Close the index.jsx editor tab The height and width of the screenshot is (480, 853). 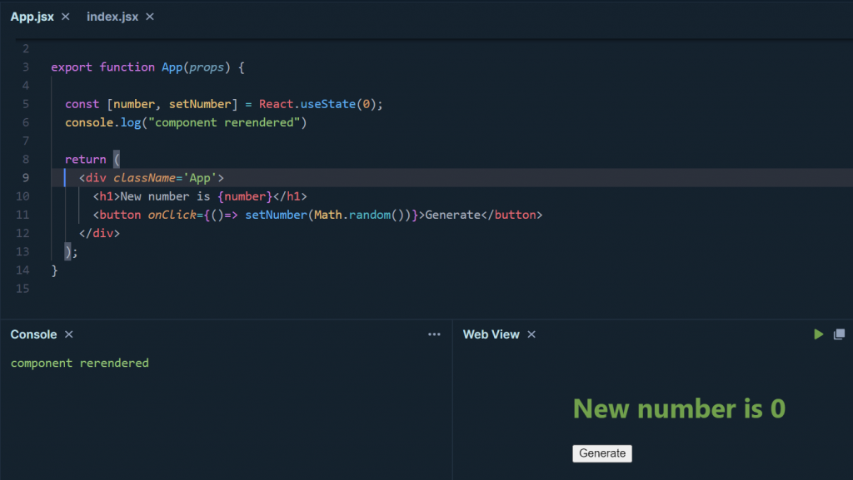pos(149,15)
